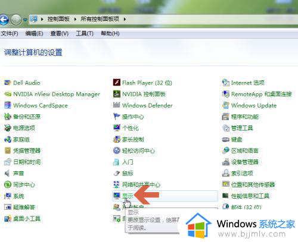The height and width of the screenshot is (242, 298).
Task: Open the 工具(T) menu
Action: pos(85,33)
